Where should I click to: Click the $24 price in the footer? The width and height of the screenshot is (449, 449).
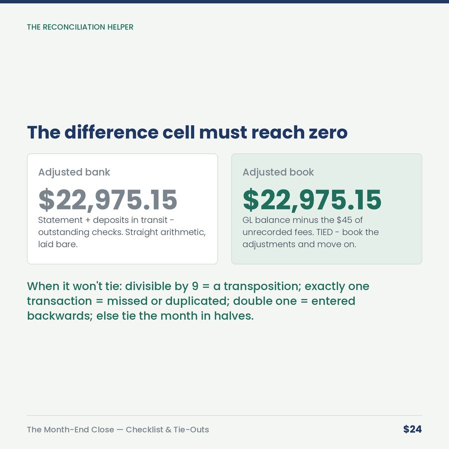(413, 429)
